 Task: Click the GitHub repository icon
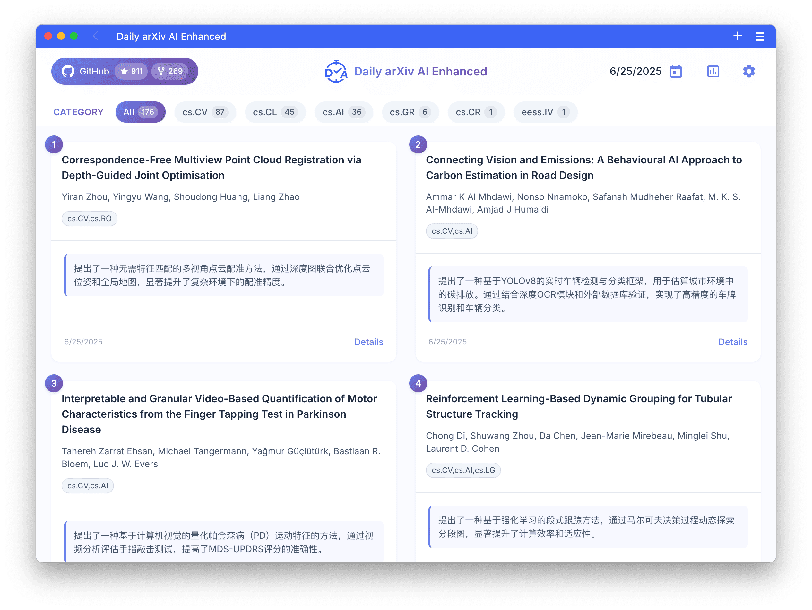coord(67,71)
